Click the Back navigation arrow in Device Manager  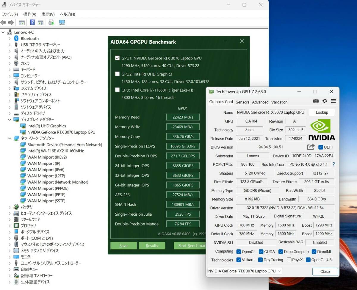point(3,22)
